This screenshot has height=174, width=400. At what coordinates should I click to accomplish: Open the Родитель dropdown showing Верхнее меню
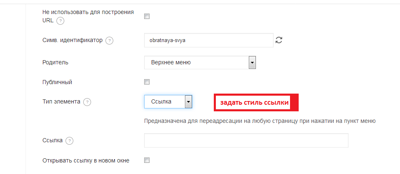[x=200, y=63]
